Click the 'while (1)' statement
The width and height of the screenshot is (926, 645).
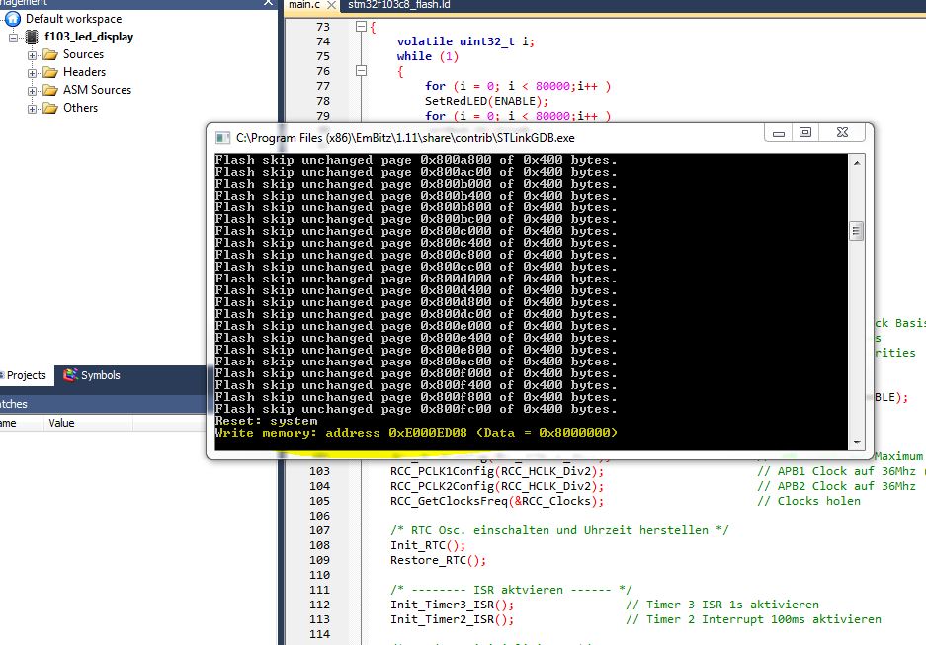[428, 56]
